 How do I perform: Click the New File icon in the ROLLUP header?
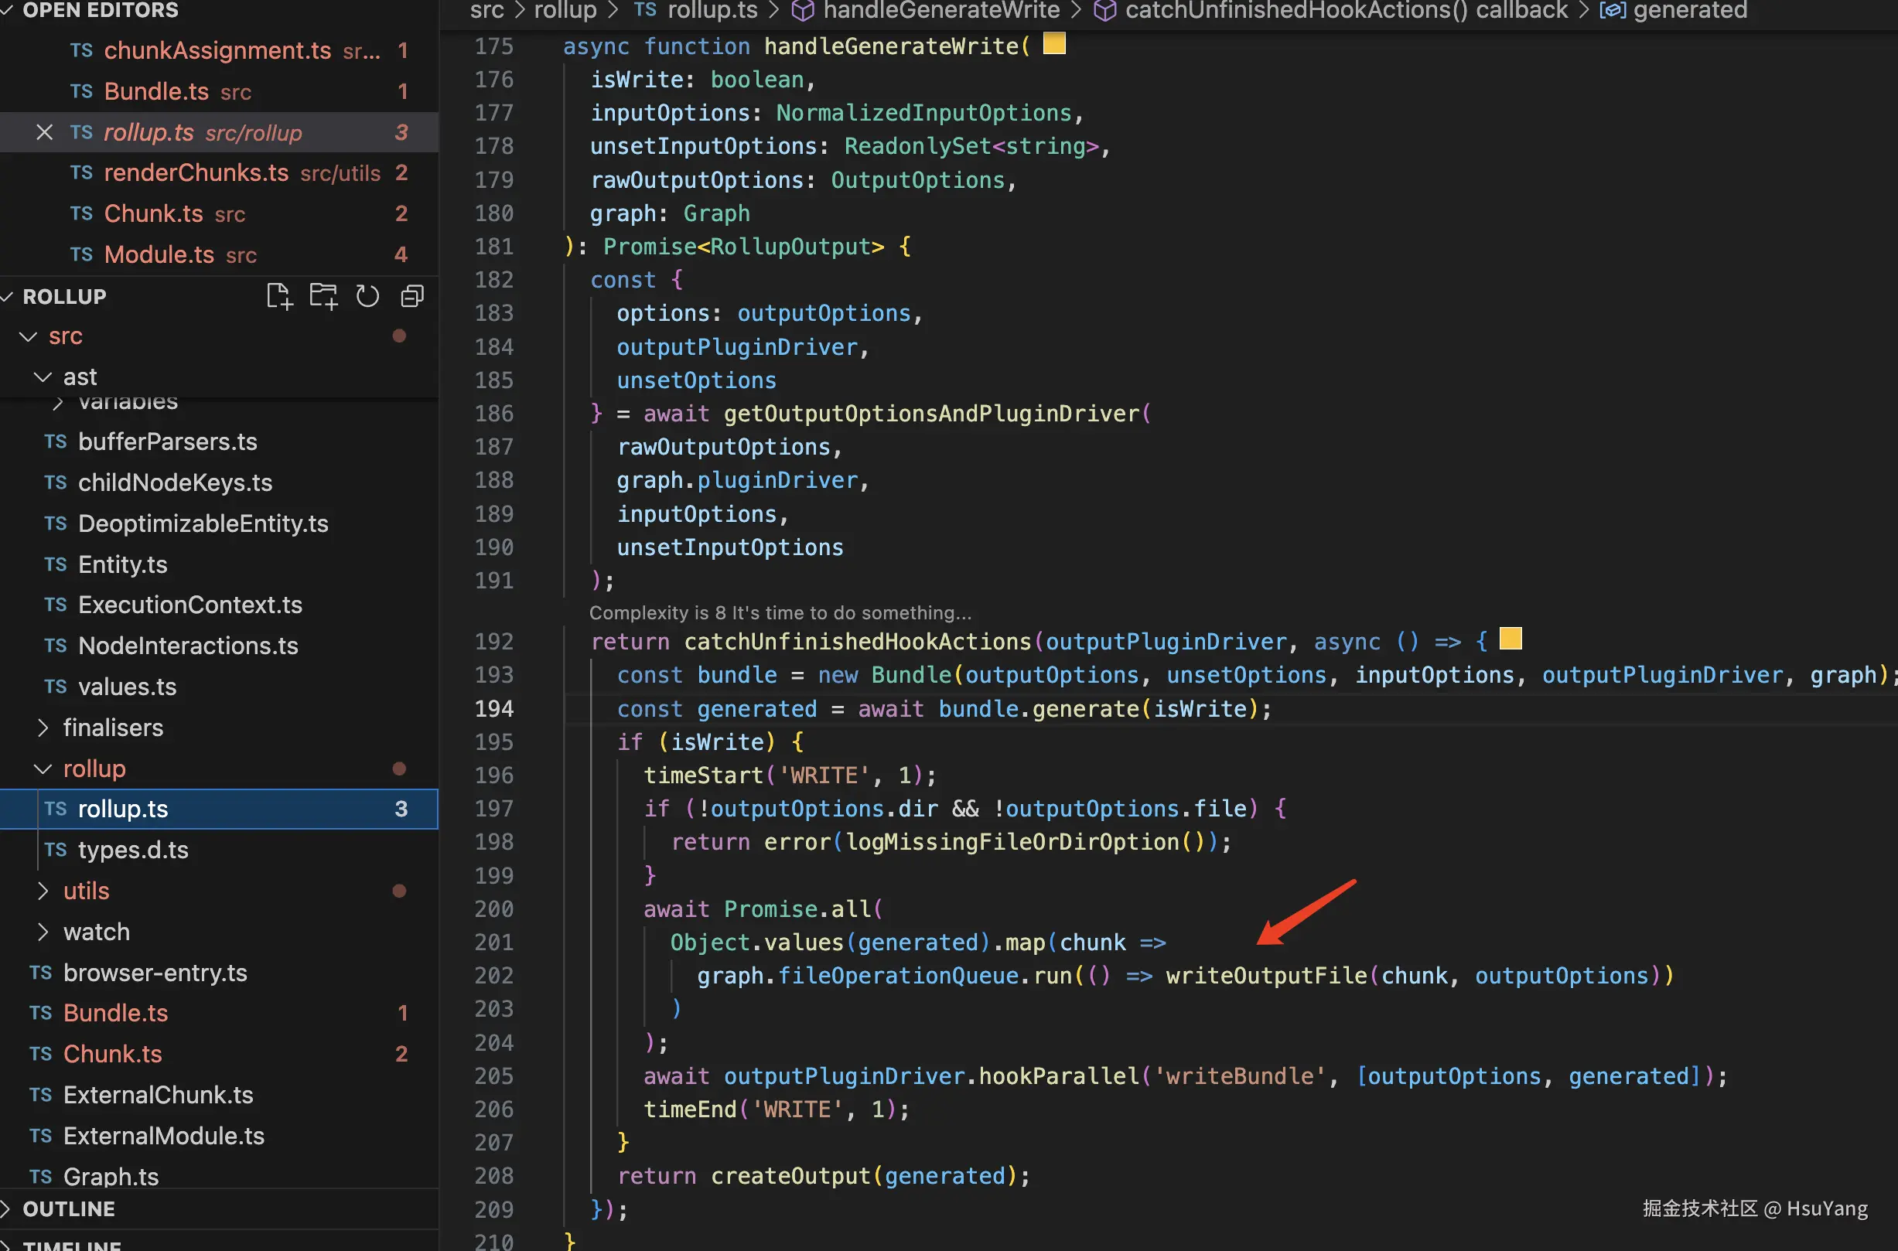click(x=279, y=297)
